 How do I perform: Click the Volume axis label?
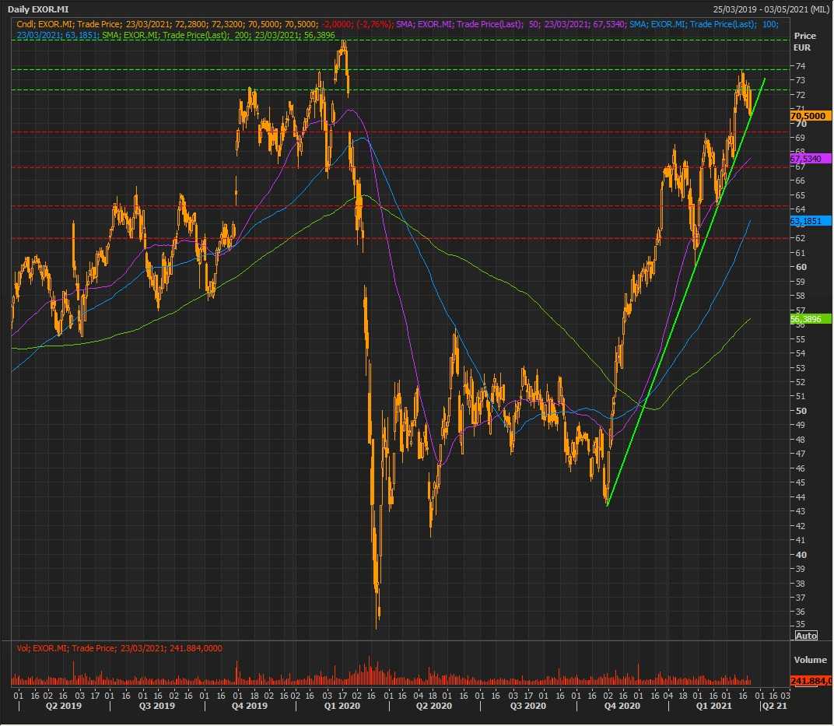[x=809, y=660]
